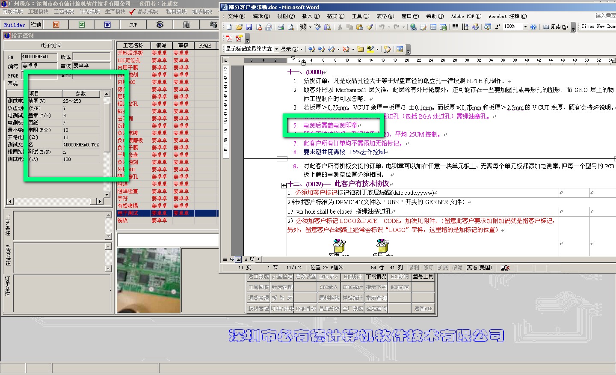Open the Highlight color dropdown arrow
This screenshot has width=616, height=375.
pos(377,49)
